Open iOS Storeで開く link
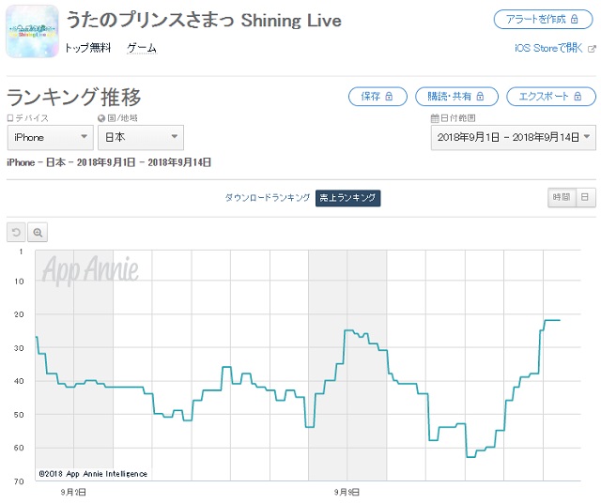This screenshot has width=601, height=503. 548,48
